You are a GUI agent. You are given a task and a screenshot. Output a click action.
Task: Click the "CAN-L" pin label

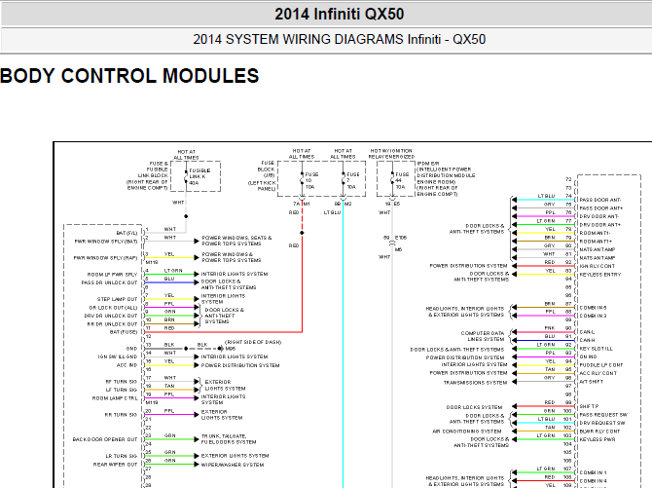tap(587, 332)
